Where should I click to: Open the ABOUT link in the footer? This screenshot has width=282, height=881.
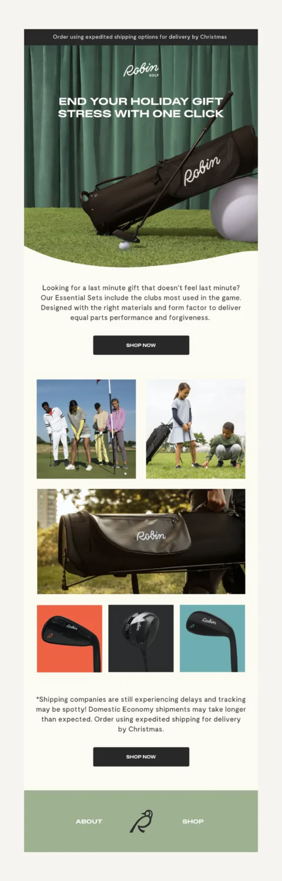89,821
